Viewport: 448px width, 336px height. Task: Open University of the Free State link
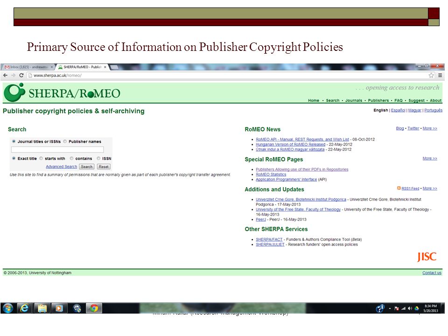(x=298, y=209)
